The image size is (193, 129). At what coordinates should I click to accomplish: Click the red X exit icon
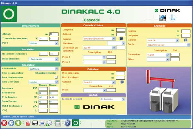[x=4, y=123]
